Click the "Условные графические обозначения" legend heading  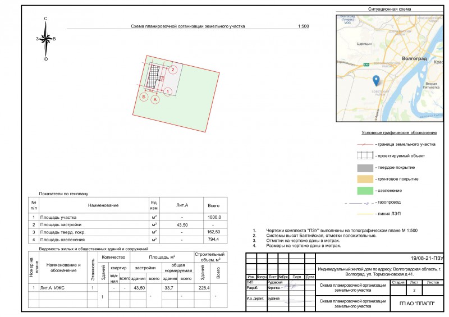point(399,132)
